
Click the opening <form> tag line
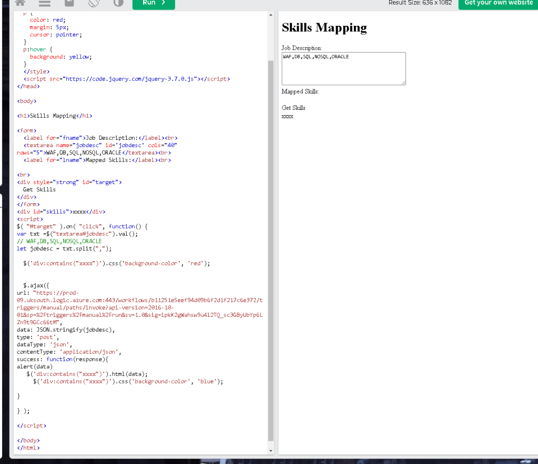click(26, 131)
